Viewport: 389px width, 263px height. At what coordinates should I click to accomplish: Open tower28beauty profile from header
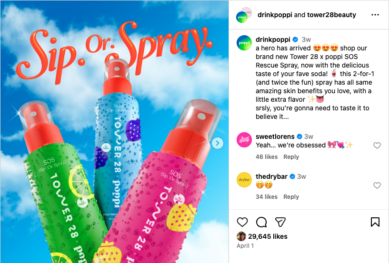331,15
